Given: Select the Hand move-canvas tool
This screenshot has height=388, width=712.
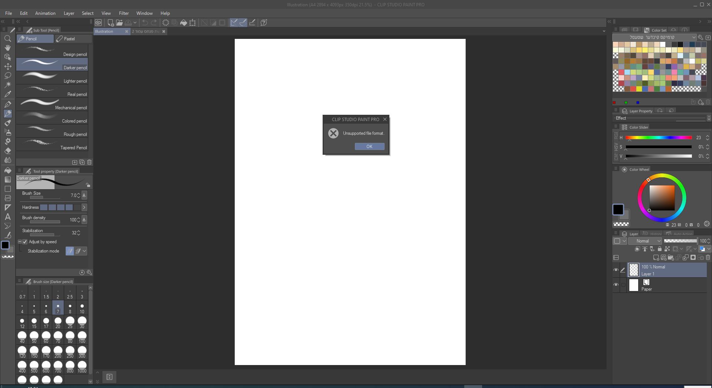Looking at the screenshot, I should (x=7, y=48).
